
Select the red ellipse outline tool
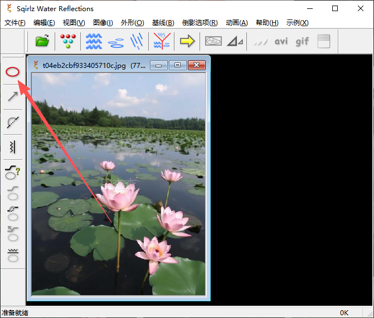click(12, 72)
